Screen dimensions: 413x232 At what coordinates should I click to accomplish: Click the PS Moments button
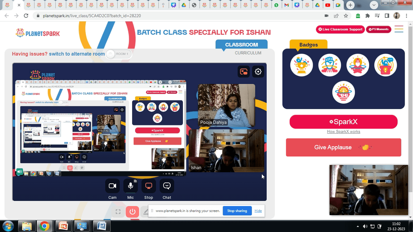tap(378, 29)
